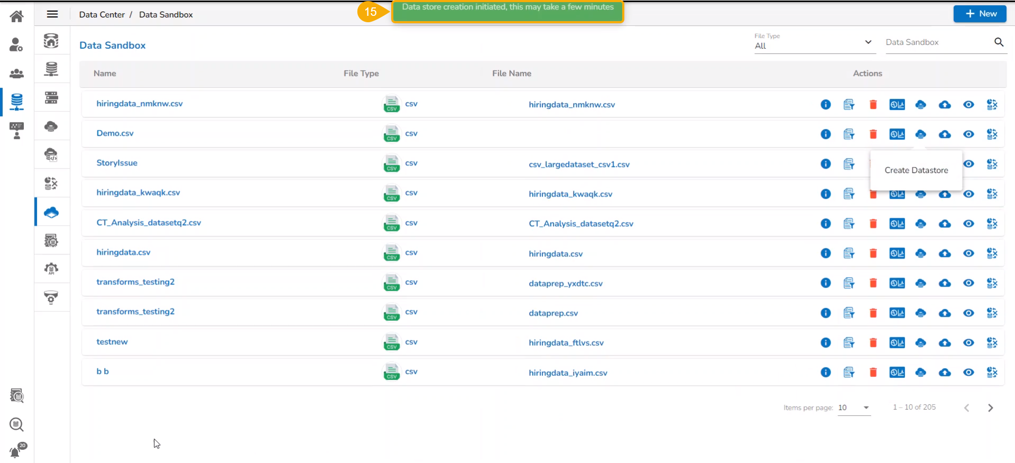Click cloud database icon for dataprep.csv row
The height and width of the screenshot is (463, 1015).
click(x=921, y=313)
